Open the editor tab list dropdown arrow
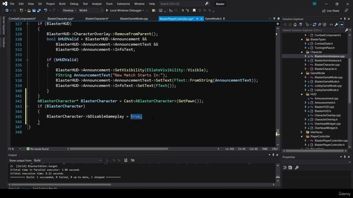The height and width of the screenshot is (198, 353). coord(274,19)
